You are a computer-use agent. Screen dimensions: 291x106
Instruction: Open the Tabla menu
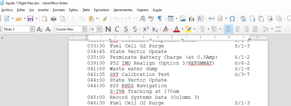tap(86, 10)
